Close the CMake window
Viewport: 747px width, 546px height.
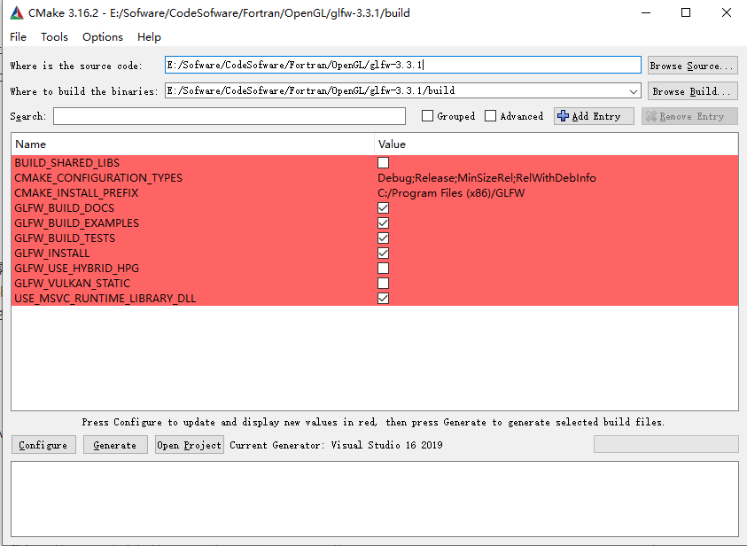pyautogui.click(x=726, y=13)
